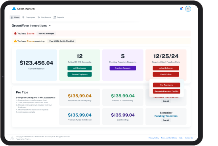Click See All under Funding Transfers
Screen dimensions: 218x146
click(x=166, y=120)
